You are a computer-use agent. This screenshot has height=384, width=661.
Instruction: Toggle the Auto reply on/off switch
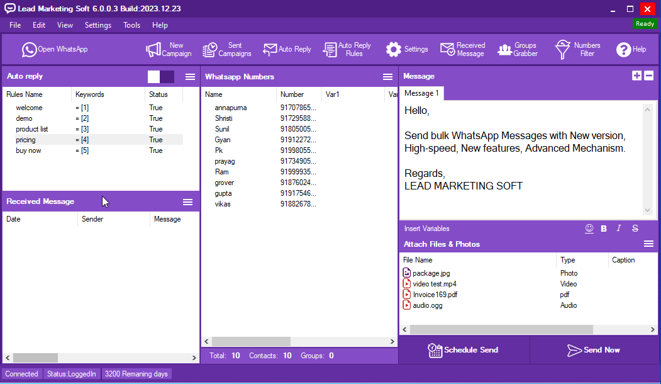160,77
